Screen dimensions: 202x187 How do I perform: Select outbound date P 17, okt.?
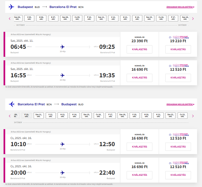173,18
